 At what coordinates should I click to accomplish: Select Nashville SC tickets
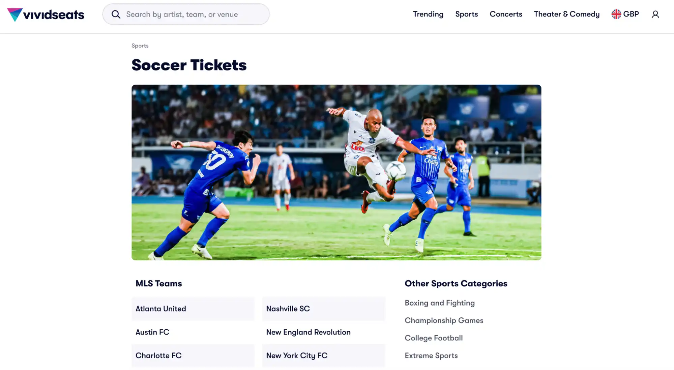(x=288, y=308)
